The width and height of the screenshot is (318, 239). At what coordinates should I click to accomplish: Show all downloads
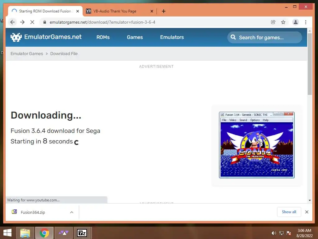(x=289, y=212)
